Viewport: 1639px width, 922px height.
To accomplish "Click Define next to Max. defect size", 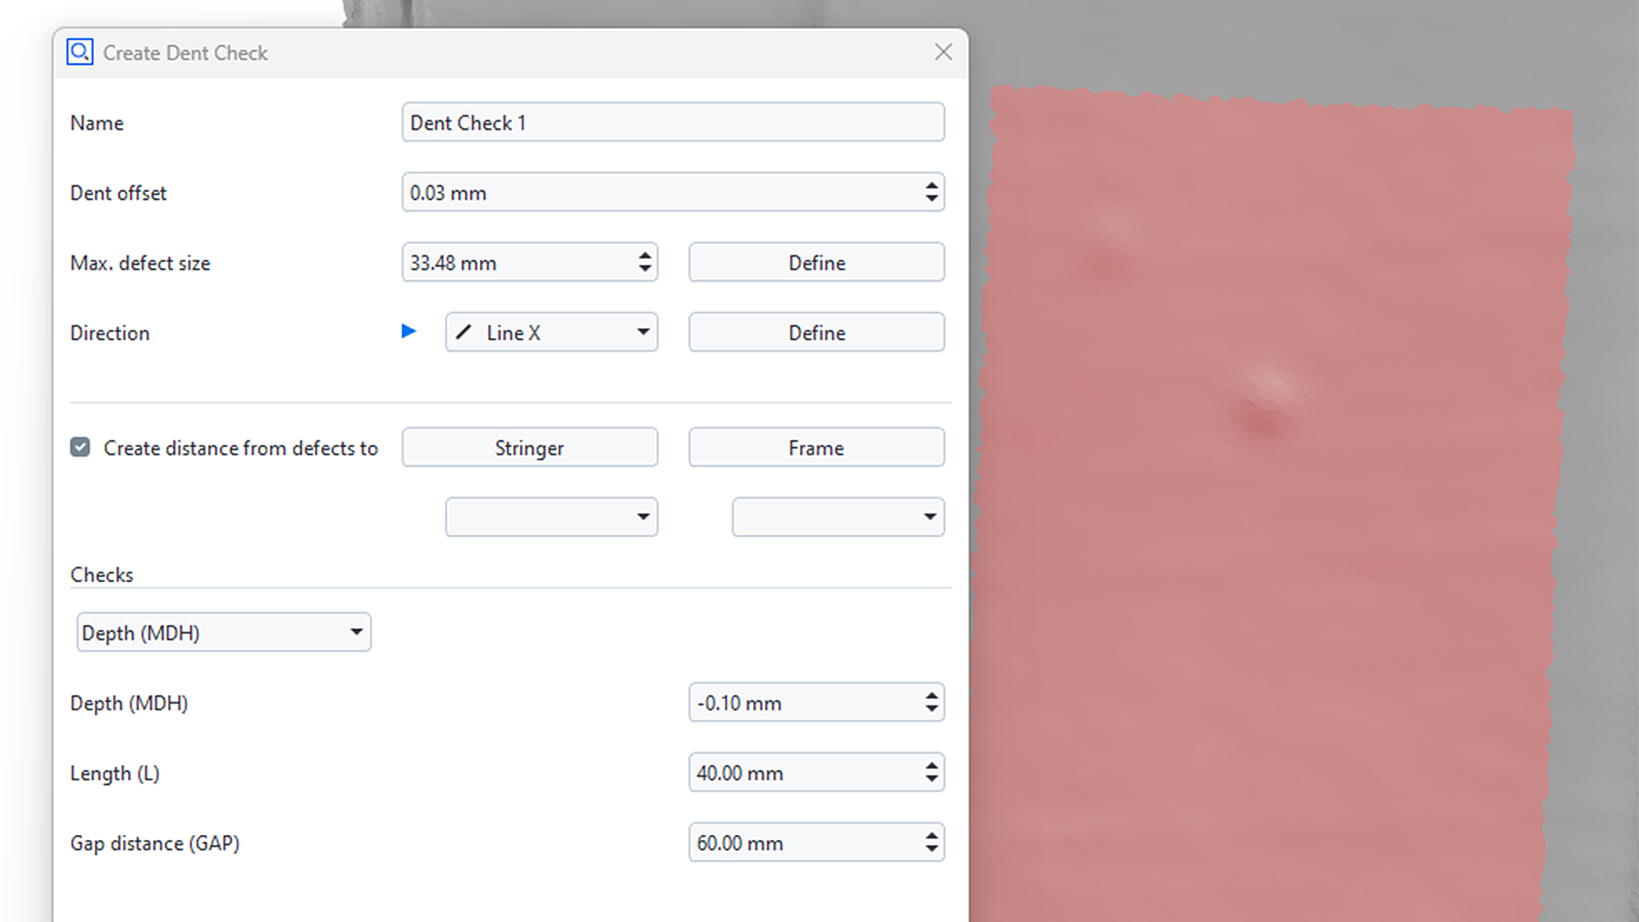I will [x=815, y=262].
